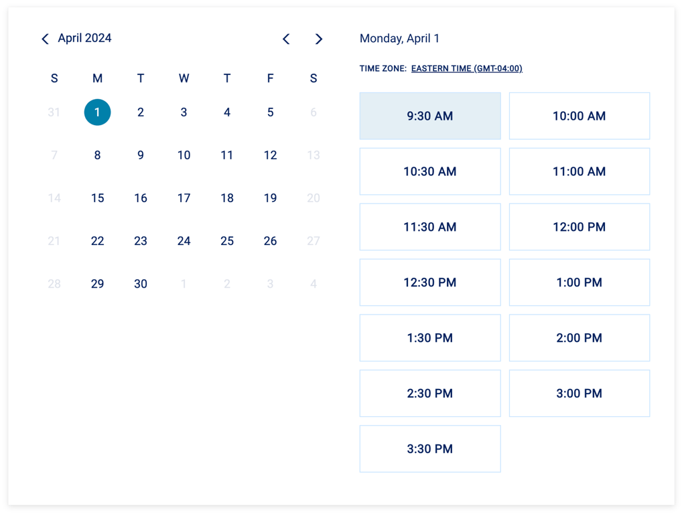
Task: Select the 3:30 PM time slot
Action: pos(429,449)
